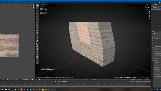The width and height of the screenshot is (161, 91).
Task: Open the World properties tab icon
Action: coord(152,45)
